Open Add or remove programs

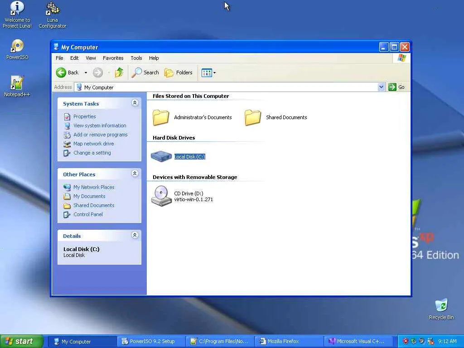click(101, 135)
